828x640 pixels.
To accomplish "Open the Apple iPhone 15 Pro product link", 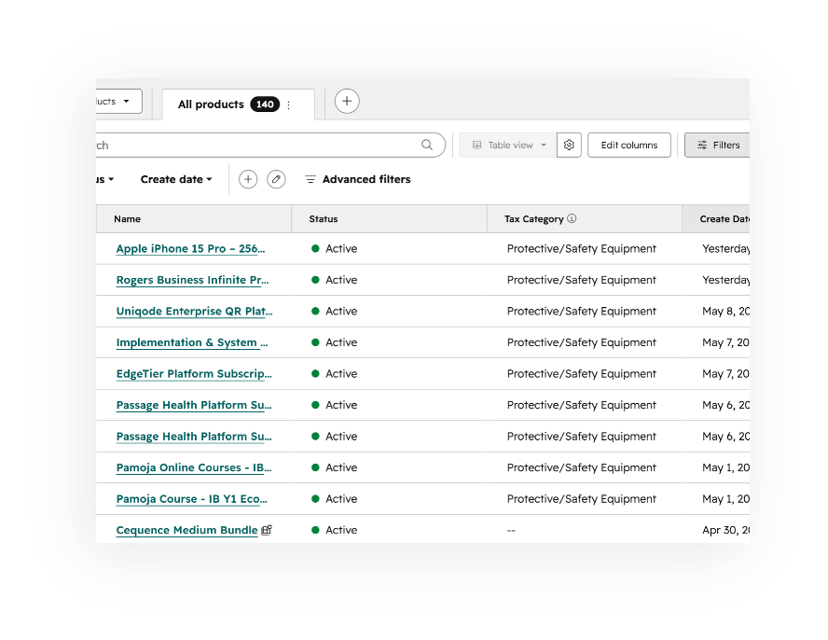I will point(190,248).
